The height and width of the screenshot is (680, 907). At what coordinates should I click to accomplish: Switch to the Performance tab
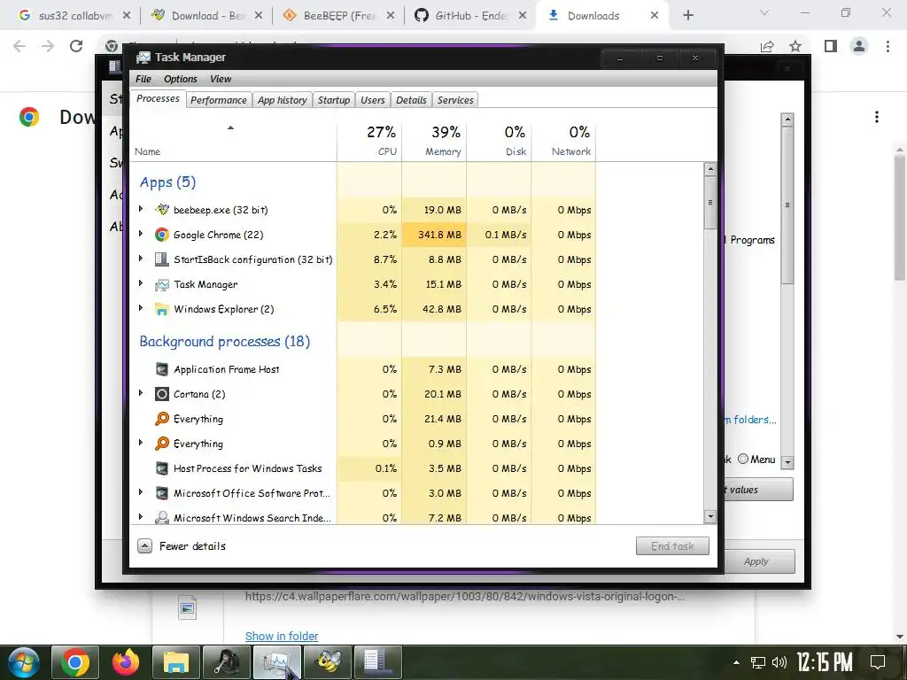tap(219, 100)
